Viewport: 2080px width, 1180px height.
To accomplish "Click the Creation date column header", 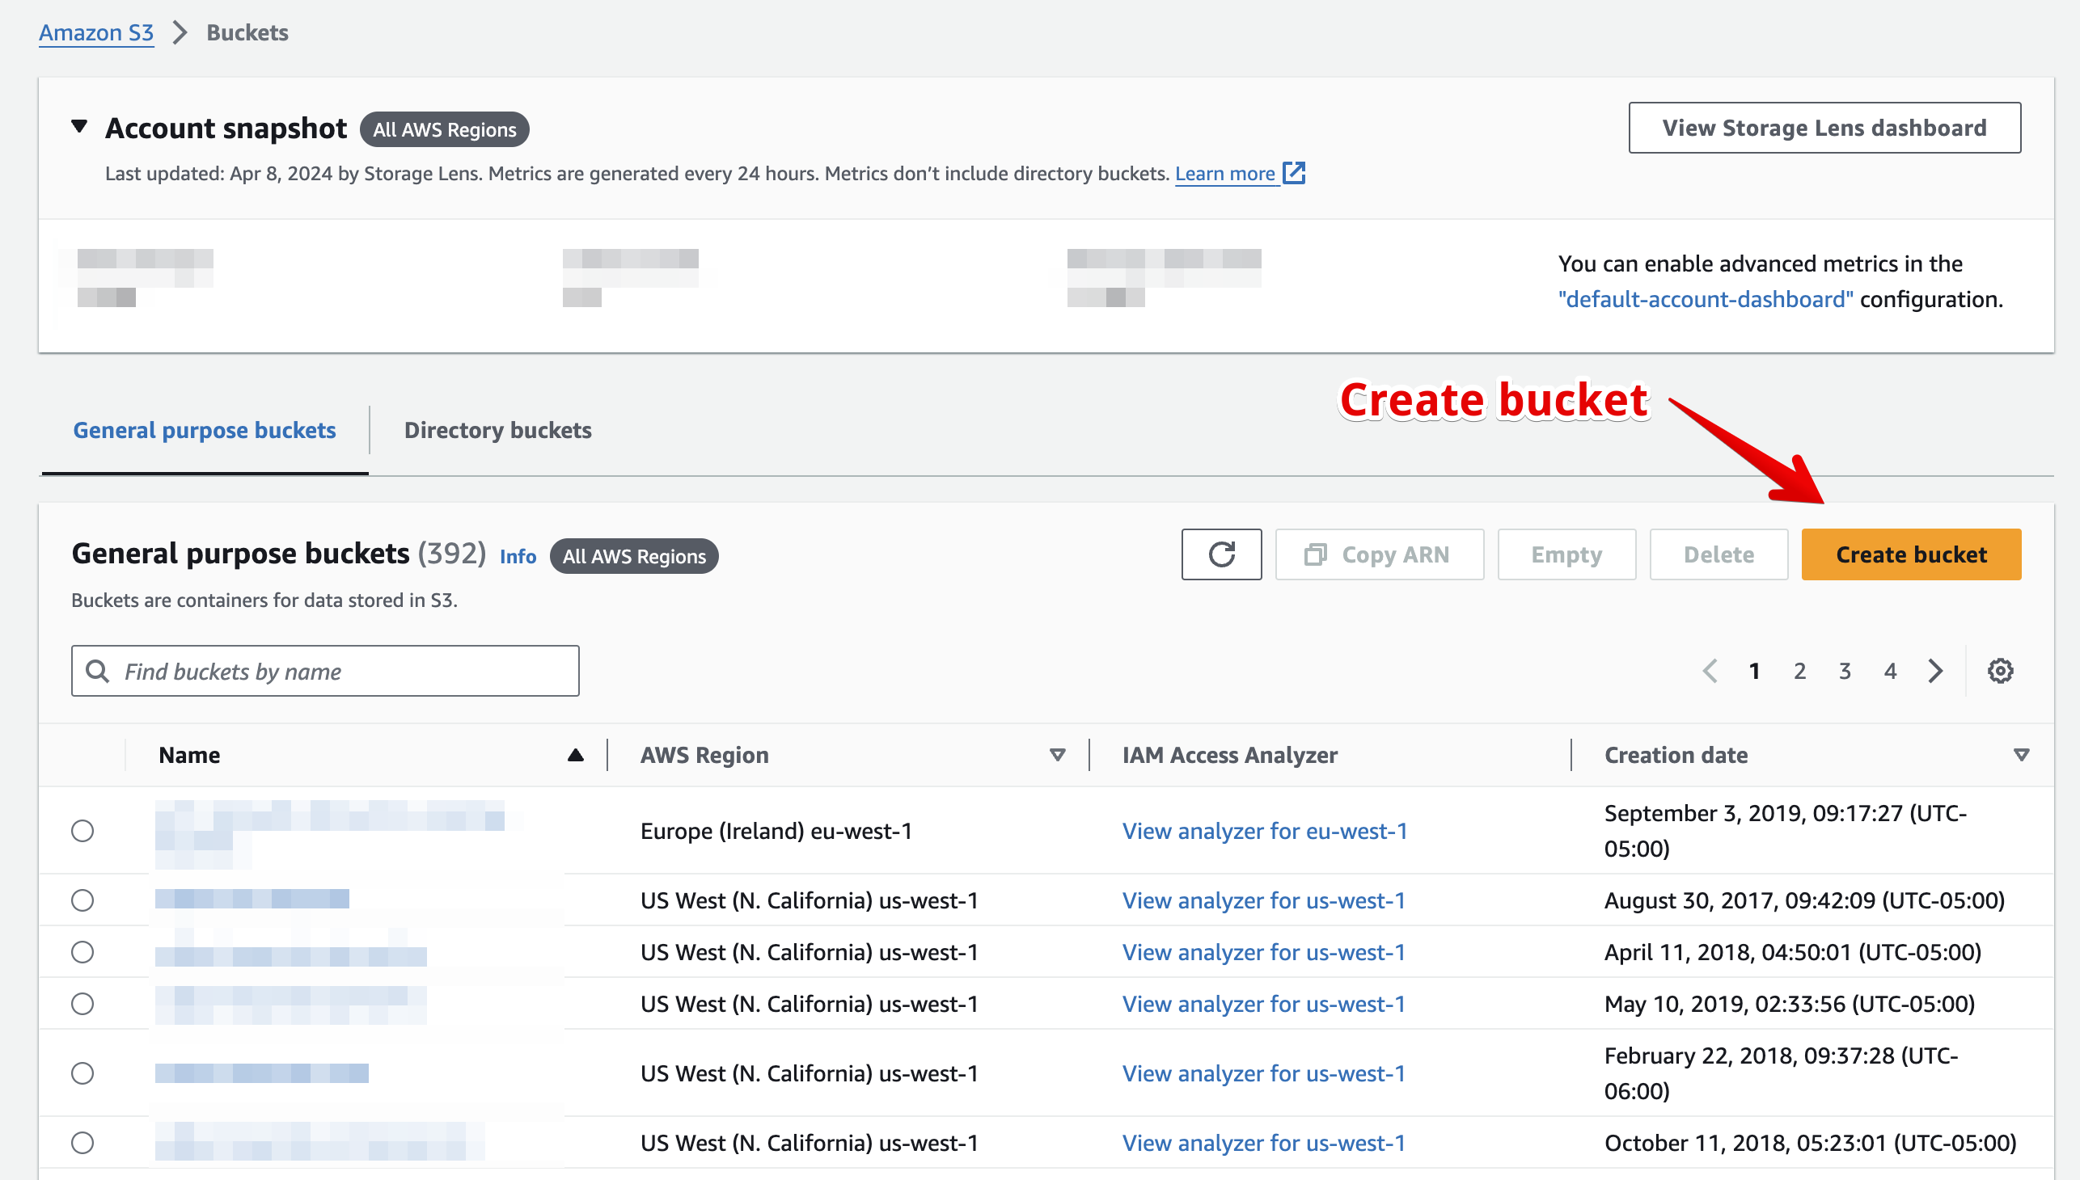I will coord(1676,756).
